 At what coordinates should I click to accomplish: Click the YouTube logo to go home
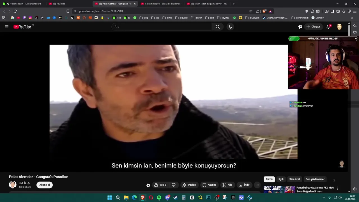pos(22,27)
